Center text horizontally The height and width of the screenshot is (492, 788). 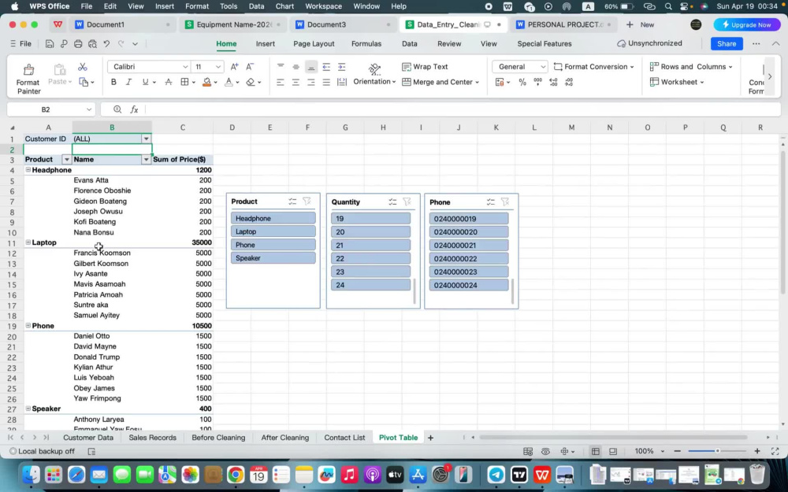[x=296, y=82]
